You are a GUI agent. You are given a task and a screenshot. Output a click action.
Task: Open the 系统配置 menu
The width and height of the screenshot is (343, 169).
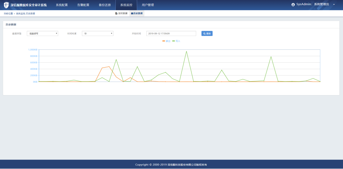(x=62, y=5)
